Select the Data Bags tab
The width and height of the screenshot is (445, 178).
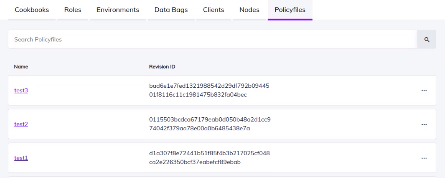[171, 10]
